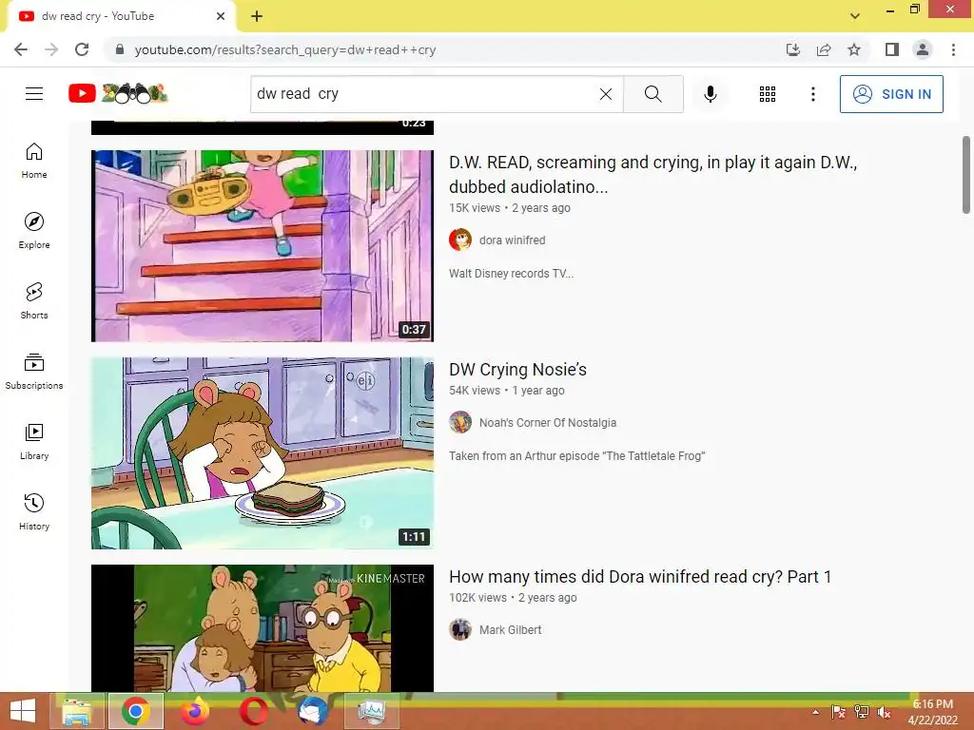This screenshot has width=974, height=730.
Task: Open History in the sidebar
Action: pyautogui.click(x=34, y=511)
